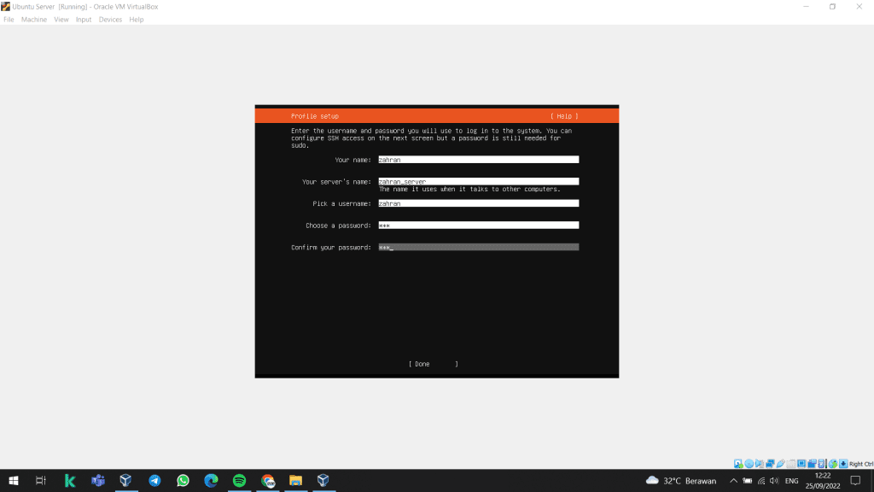The image size is (874, 492).
Task: Focus the Your name input field
Action: [478, 160]
